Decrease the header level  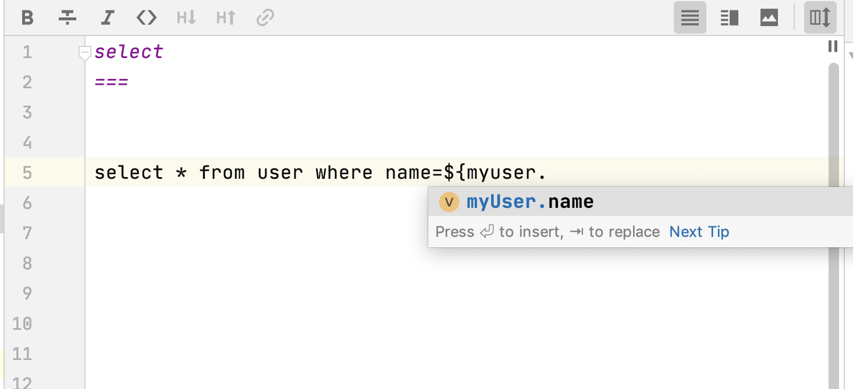tap(186, 18)
